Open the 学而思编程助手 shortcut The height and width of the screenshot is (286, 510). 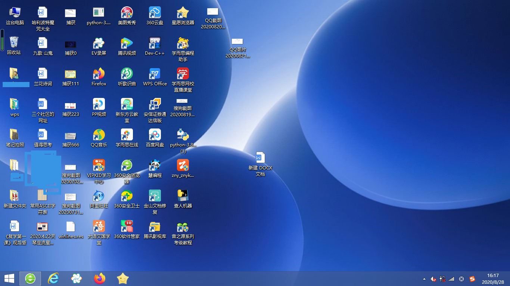tap(183, 50)
